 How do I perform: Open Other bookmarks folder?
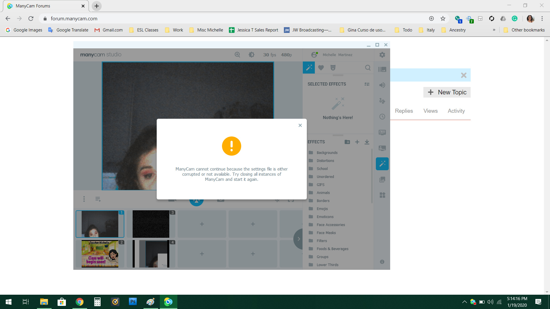click(x=524, y=30)
